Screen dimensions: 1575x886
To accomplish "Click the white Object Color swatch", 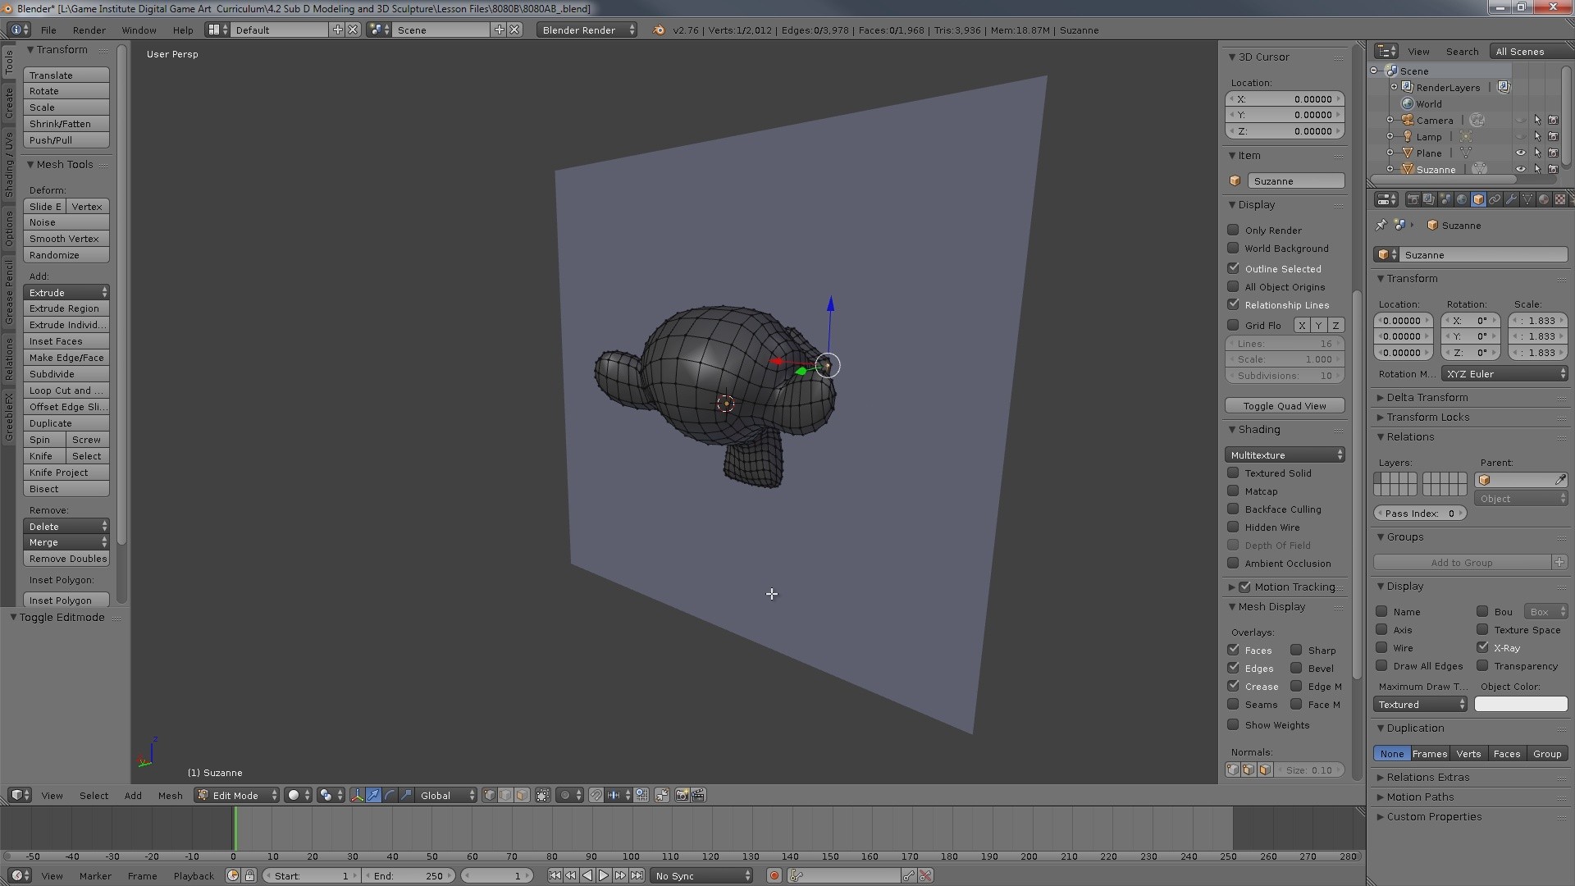I will pyautogui.click(x=1521, y=705).
